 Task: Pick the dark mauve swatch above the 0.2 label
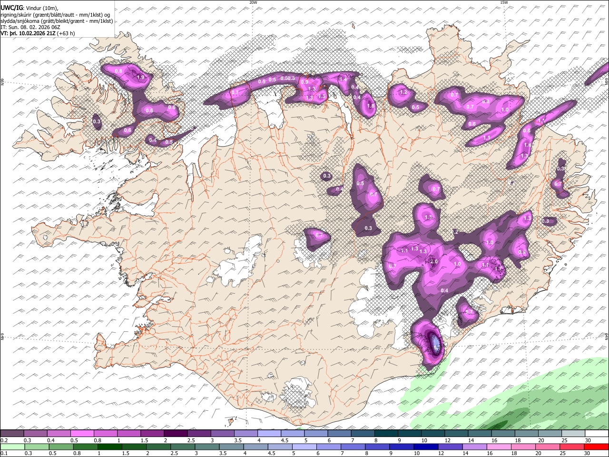coord(12,433)
